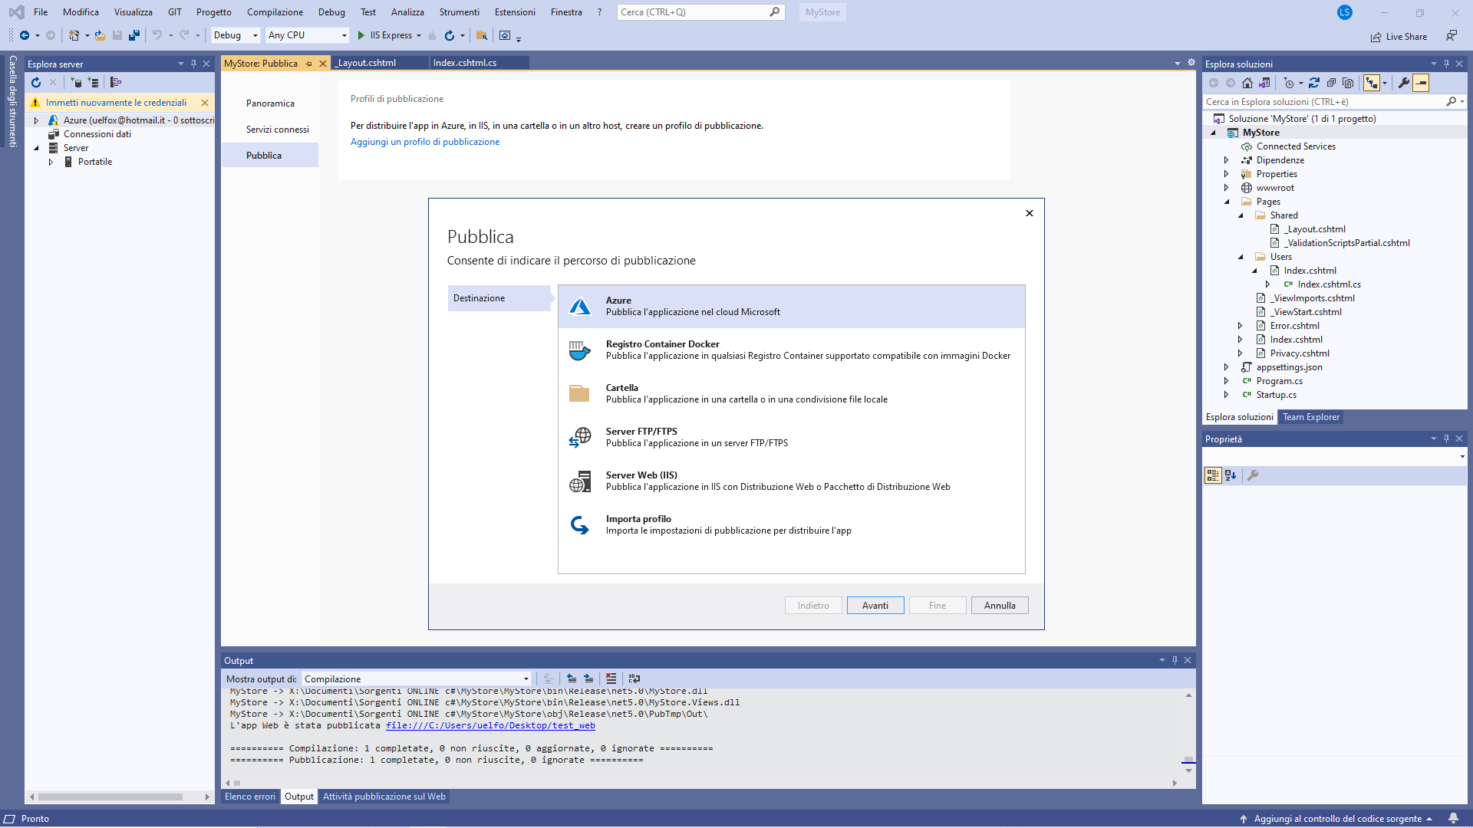Click collapse all icon in Esplora soluzioni

1331,83
